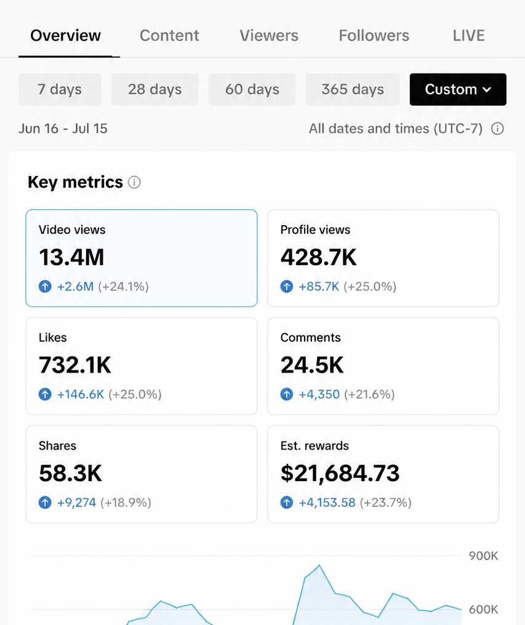Click the +2.6M change figure

76,287
